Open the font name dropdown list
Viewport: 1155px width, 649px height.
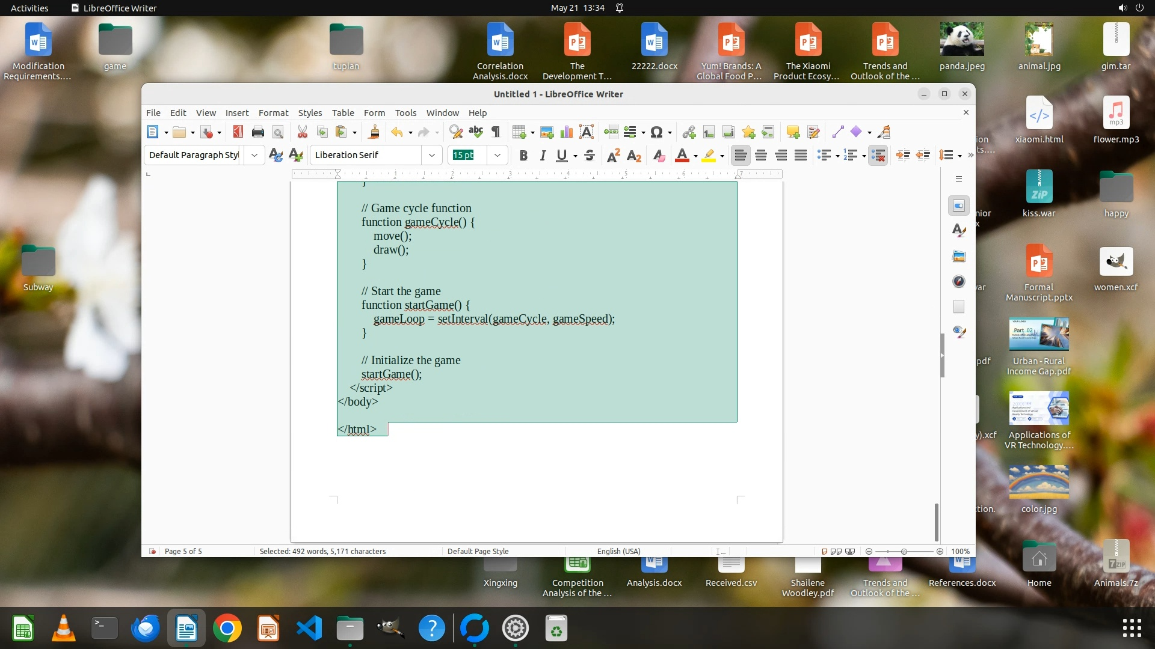click(x=432, y=155)
